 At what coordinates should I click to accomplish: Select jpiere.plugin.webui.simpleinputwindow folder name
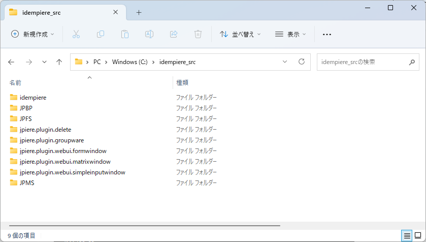[x=73, y=172]
